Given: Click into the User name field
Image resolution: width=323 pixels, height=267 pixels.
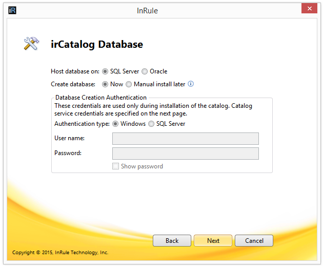Looking at the screenshot, I should (x=186, y=139).
